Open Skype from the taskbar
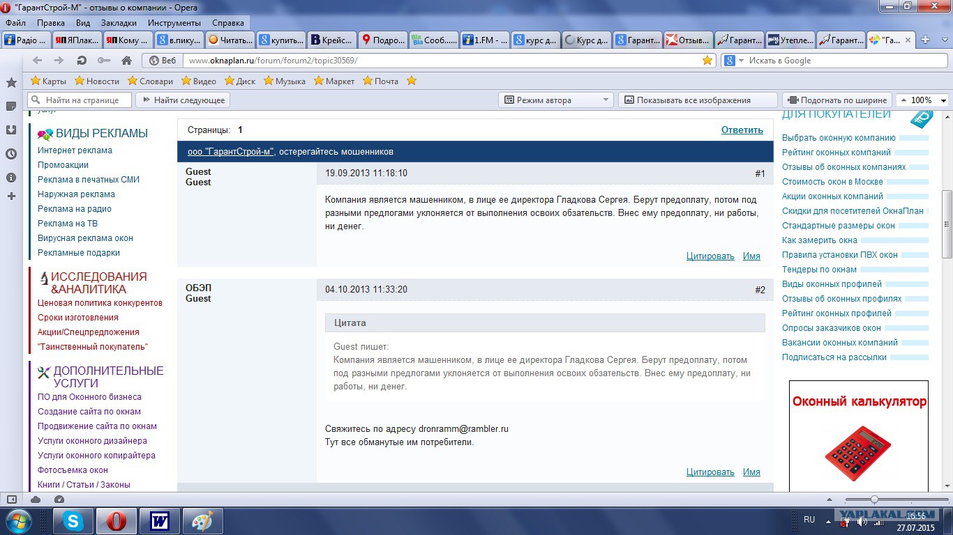Screen dimensions: 953x535 point(73,520)
